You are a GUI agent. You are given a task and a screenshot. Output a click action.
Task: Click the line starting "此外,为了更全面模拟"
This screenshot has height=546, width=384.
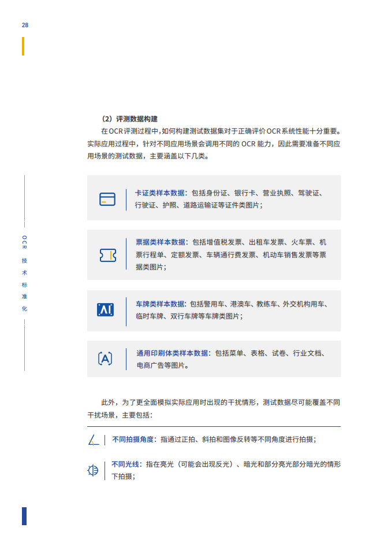coord(221,403)
